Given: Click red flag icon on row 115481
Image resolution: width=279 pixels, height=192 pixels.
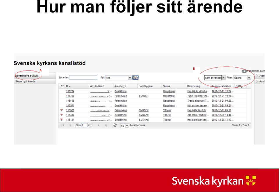Looking at the screenshot, I should (x=62, y=120).
